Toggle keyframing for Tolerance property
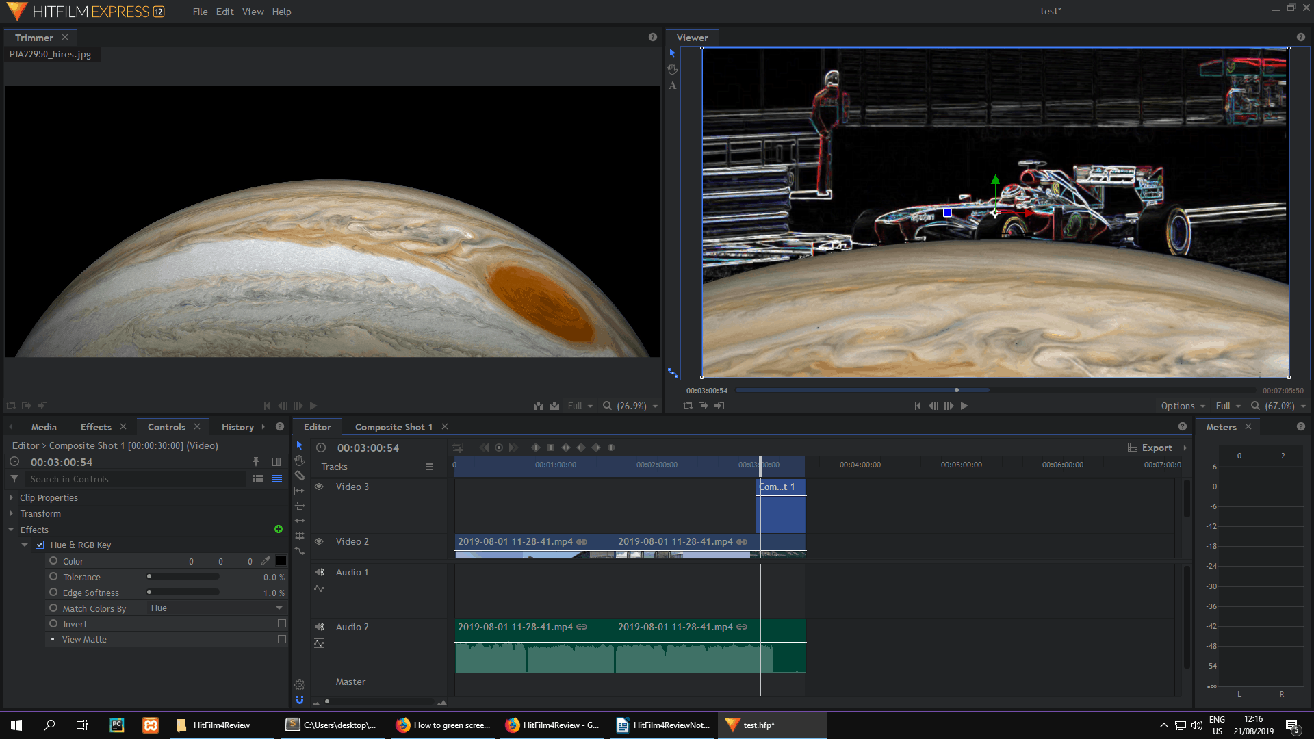 [x=53, y=576]
